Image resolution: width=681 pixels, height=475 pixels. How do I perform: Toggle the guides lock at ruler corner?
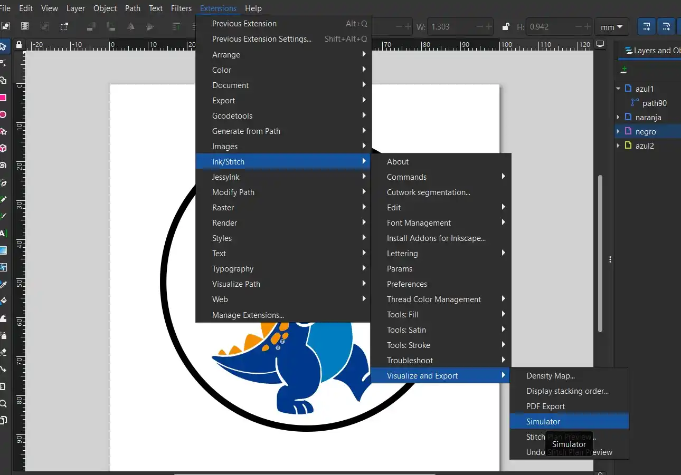[19, 44]
